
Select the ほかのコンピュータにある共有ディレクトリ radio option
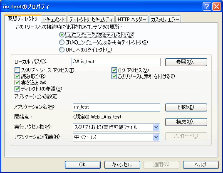[62, 42]
